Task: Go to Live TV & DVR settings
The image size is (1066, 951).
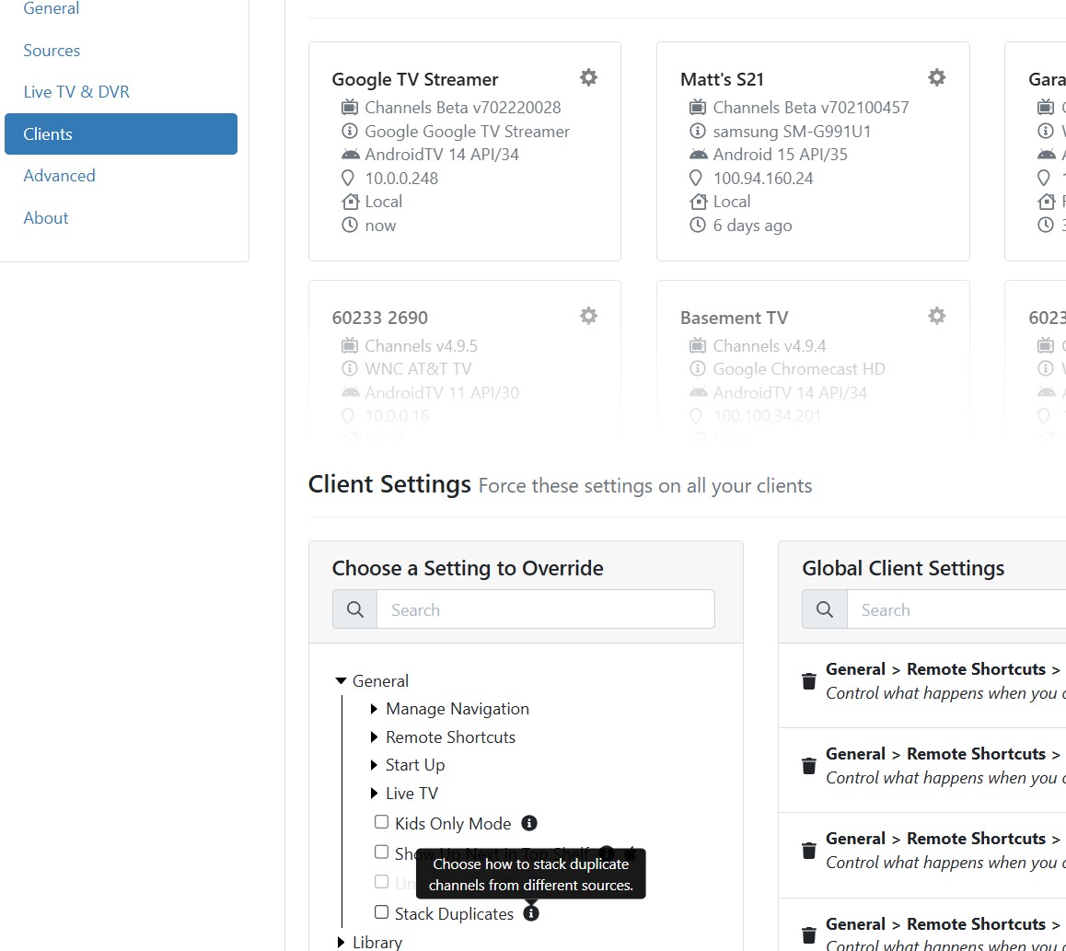Action: 76,92
